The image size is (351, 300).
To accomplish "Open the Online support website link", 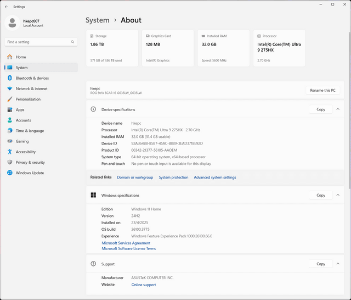I will click(x=144, y=285).
